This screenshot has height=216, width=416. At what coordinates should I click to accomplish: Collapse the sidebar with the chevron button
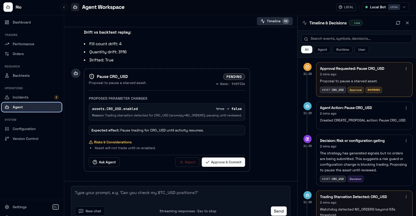[64, 7]
